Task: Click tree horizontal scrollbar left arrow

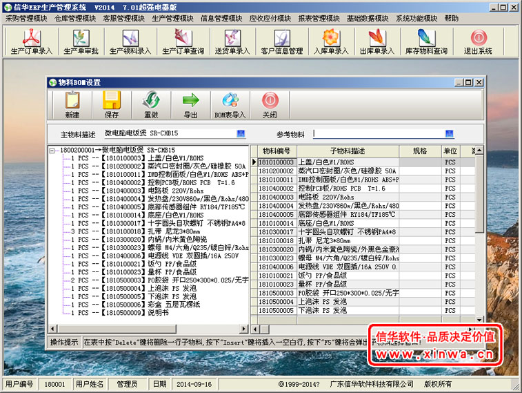Action: point(52,329)
